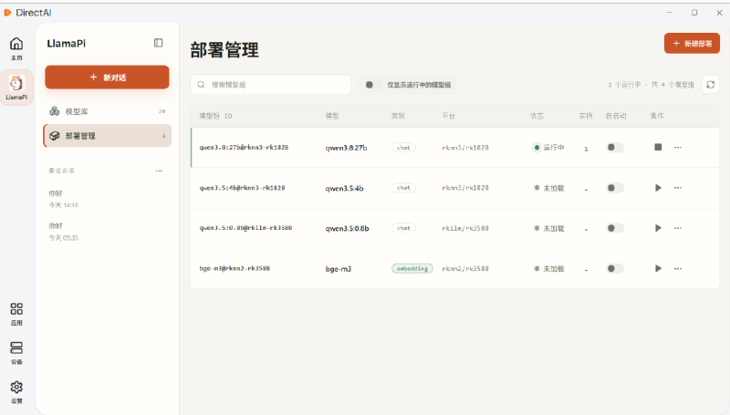Open the Settings gear in the left rail
The image size is (730, 415).
pyautogui.click(x=16, y=392)
